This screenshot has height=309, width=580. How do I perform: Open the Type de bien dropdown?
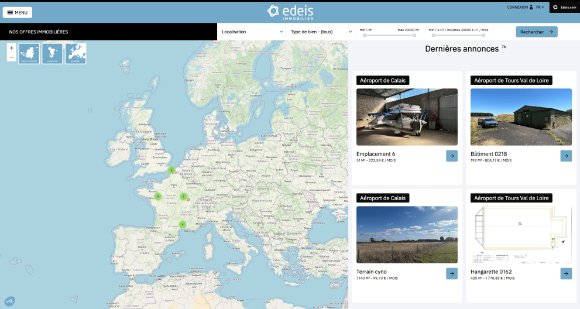coord(321,32)
